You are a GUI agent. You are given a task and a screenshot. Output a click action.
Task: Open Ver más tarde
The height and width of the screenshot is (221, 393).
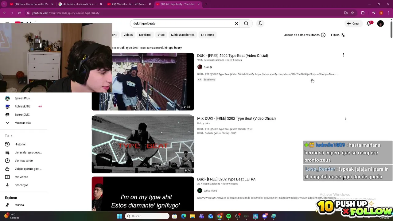click(23, 161)
